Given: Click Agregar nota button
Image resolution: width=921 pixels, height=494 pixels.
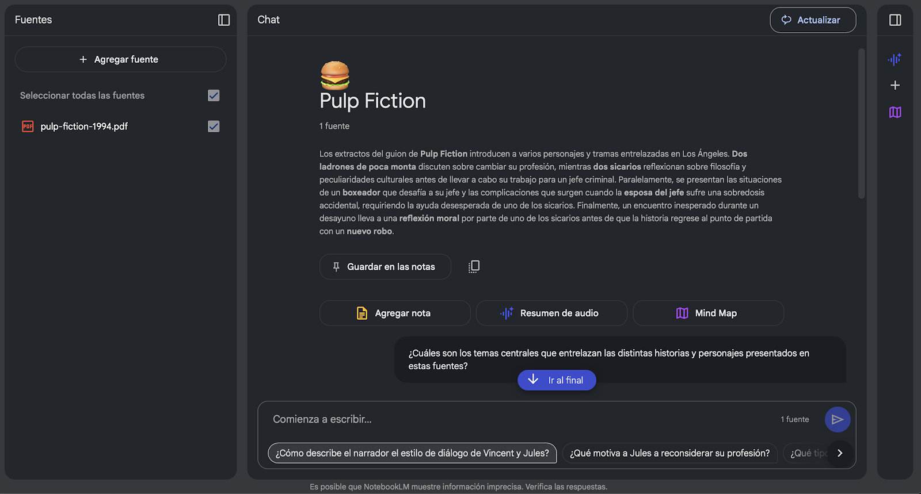Looking at the screenshot, I should pyautogui.click(x=395, y=313).
